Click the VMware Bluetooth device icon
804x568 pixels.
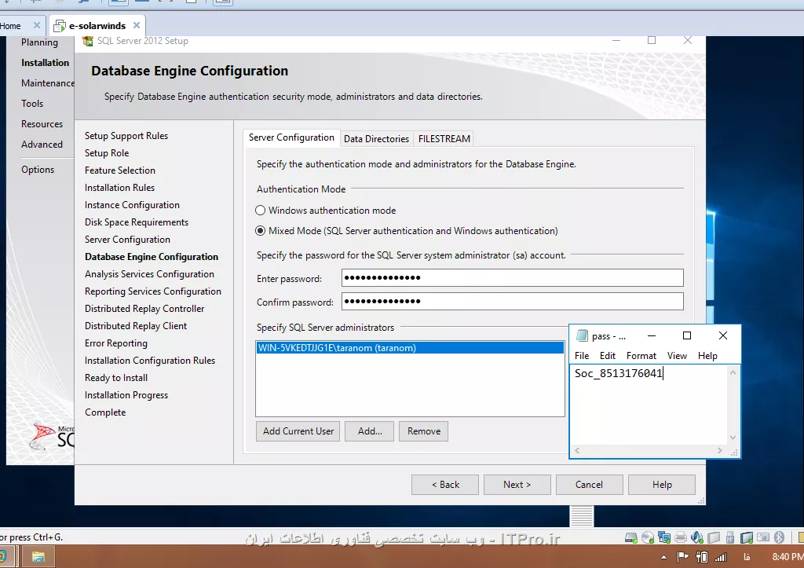coord(780,537)
